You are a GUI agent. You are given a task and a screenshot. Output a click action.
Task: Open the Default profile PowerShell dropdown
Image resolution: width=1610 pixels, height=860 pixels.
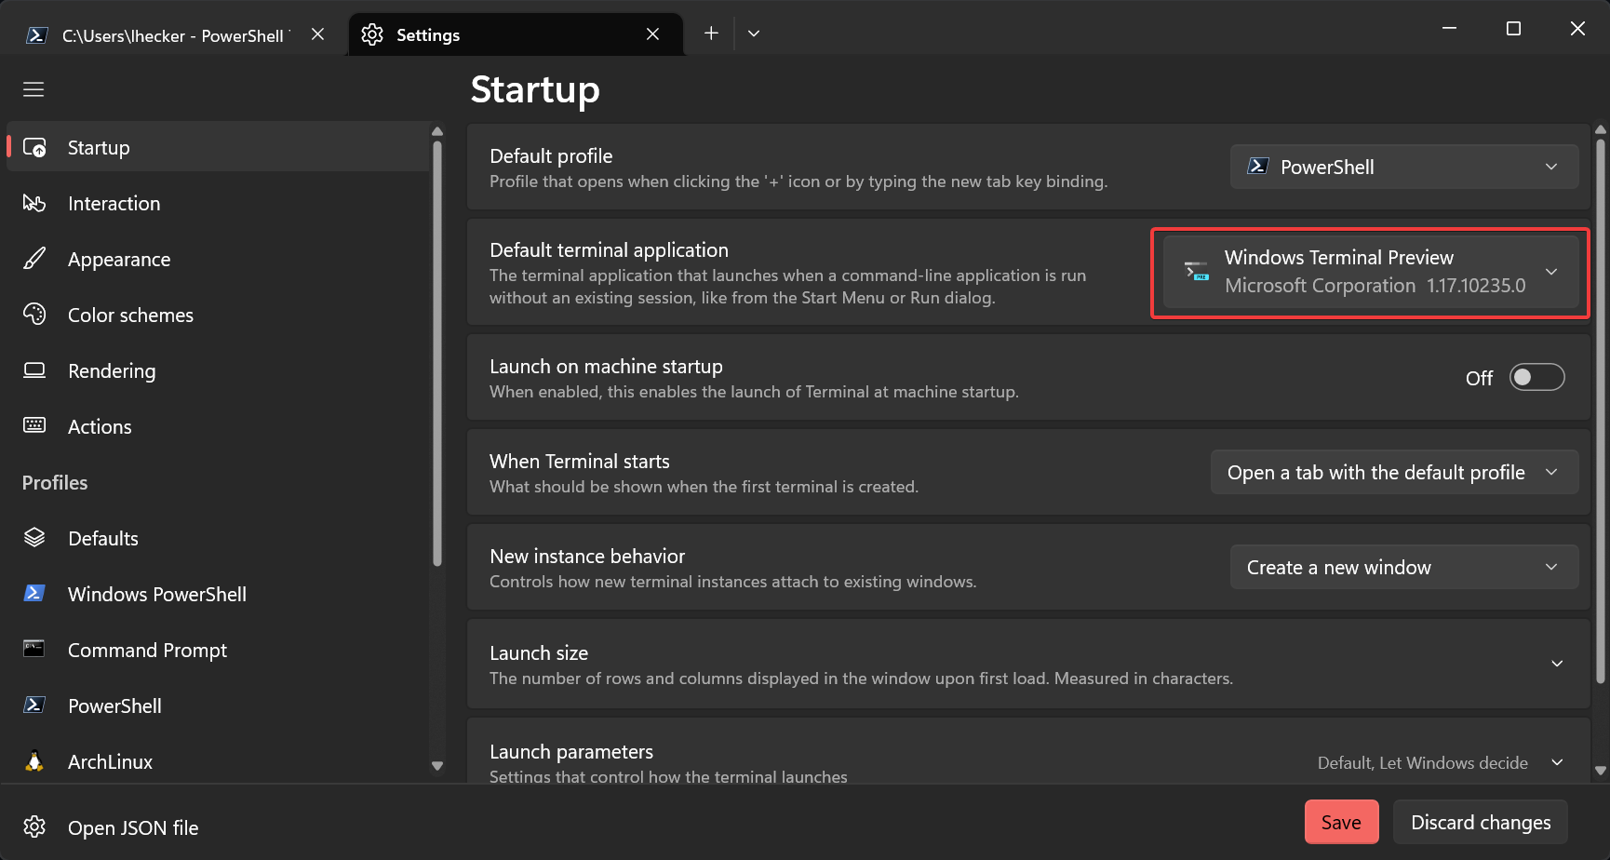pos(1404,167)
